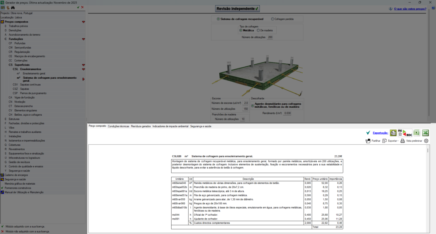Open settings gear beside Vista preliminar

426,141
